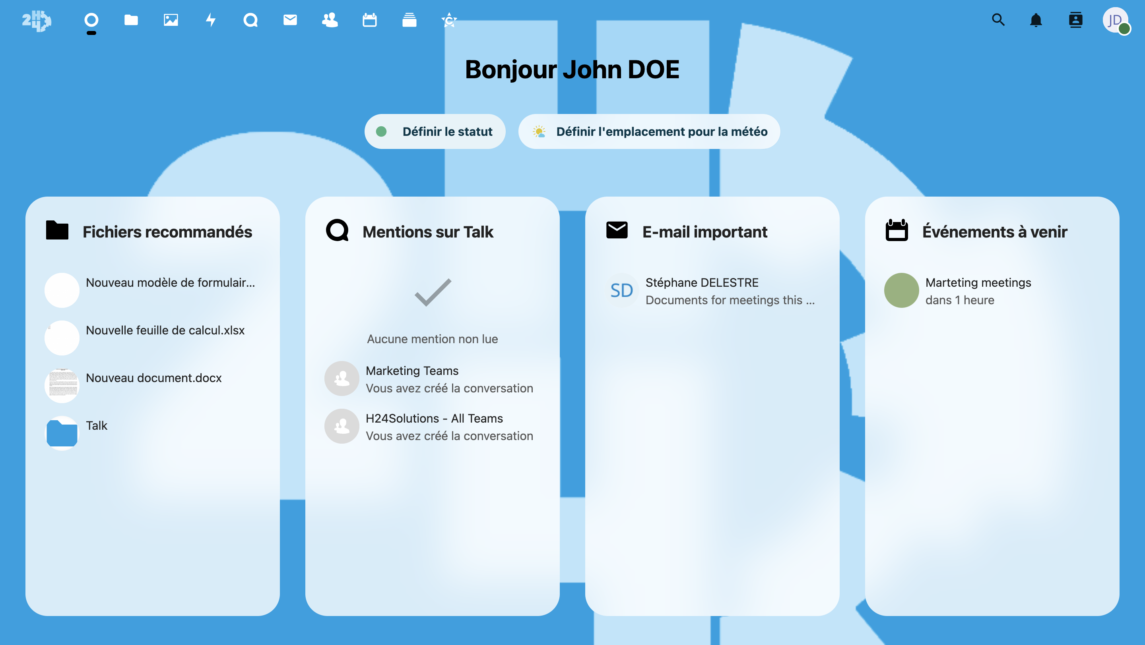
Task: Click the Événements à venir heading
Action: pyautogui.click(x=994, y=232)
